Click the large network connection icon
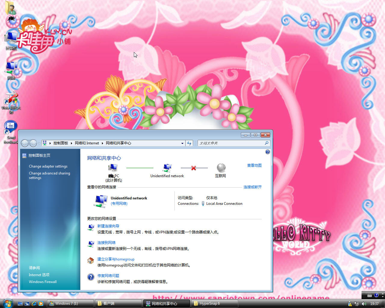Viewport: 385px width, 308px height. click(x=101, y=201)
